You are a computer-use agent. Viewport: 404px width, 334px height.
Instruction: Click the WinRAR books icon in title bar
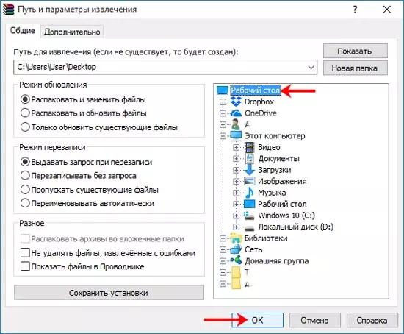(8, 10)
